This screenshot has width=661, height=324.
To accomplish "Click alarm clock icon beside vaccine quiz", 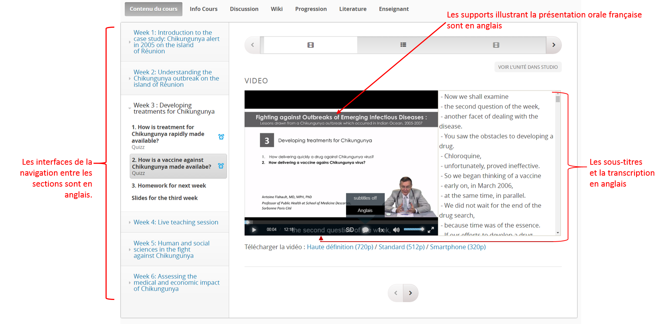I will 221,166.
